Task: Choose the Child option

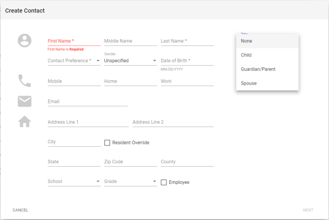Action: (x=267, y=55)
